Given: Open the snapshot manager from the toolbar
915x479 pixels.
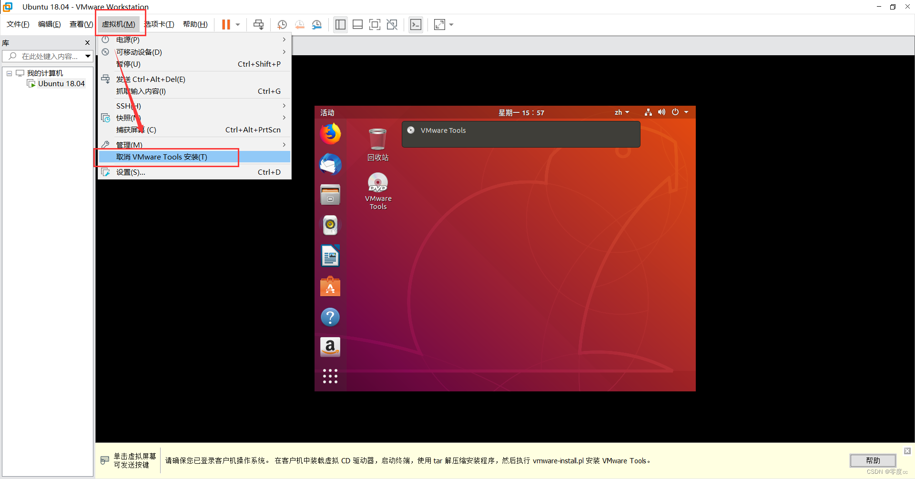Looking at the screenshot, I should click(317, 24).
